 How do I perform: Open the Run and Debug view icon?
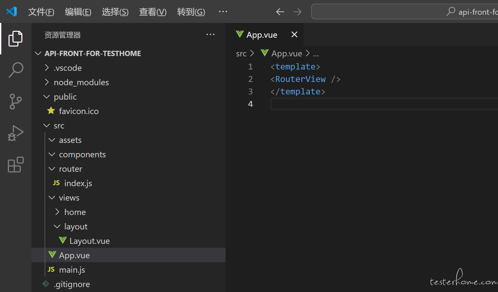coord(15,133)
